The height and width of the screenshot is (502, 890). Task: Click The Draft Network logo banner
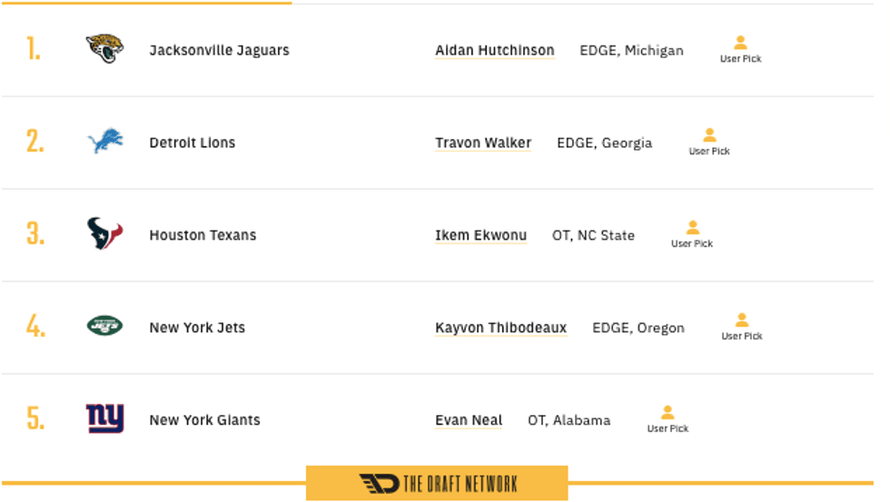click(x=437, y=483)
